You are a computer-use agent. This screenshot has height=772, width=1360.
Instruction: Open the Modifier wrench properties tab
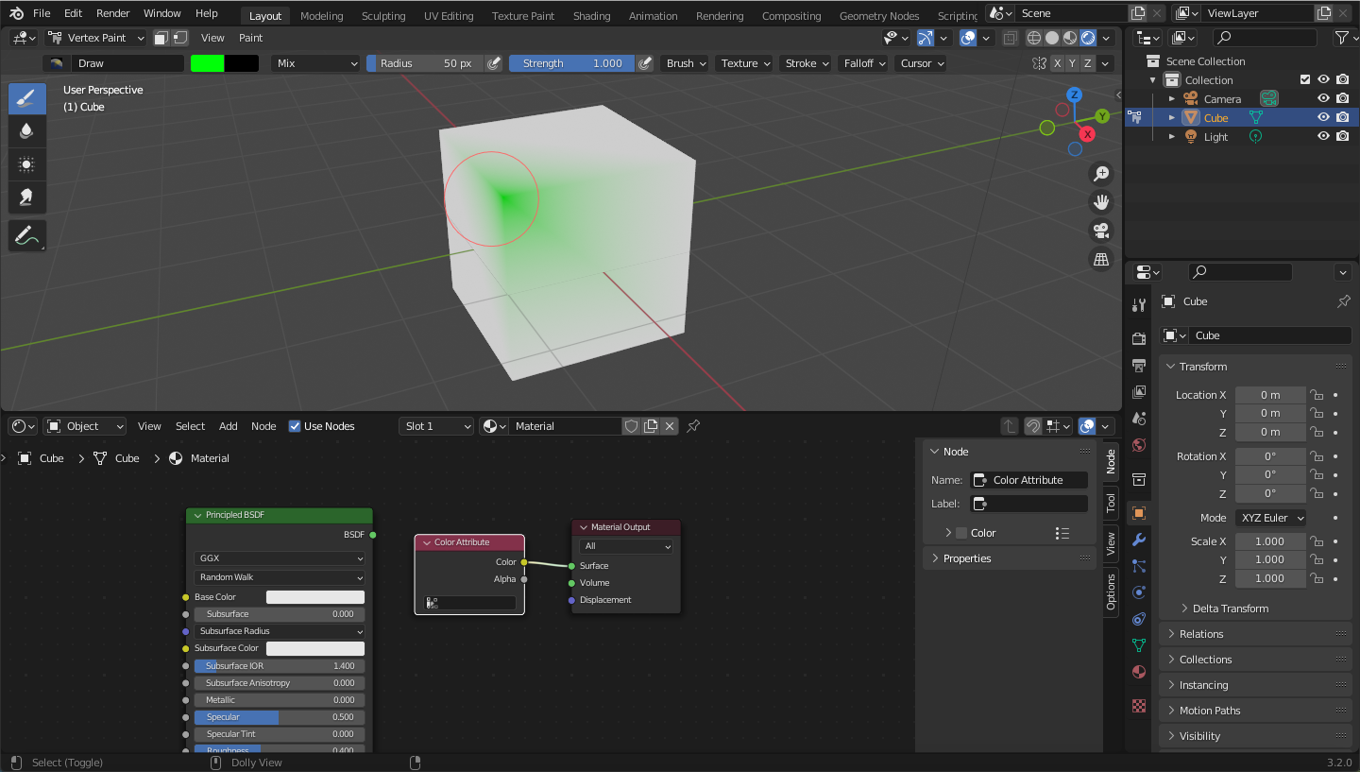point(1139,540)
